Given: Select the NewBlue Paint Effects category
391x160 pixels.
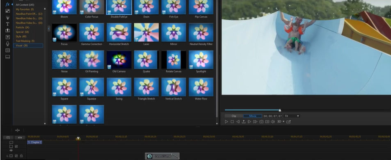Looking at the screenshot, I should click(29, 14).
